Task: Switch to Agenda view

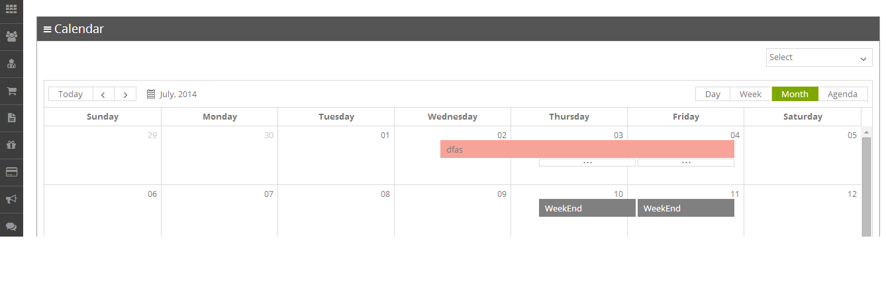Action: [842, 94]
